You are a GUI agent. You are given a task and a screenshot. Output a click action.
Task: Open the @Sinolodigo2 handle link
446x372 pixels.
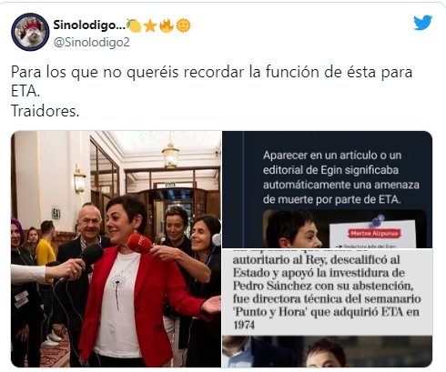pos(91,42)
